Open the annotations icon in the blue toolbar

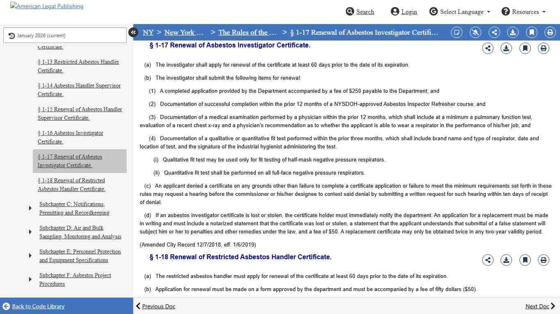tap(456, 32)
